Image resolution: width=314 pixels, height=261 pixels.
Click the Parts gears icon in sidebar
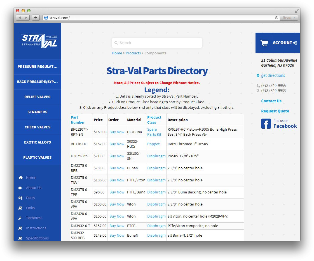click(x=20, y=198)
